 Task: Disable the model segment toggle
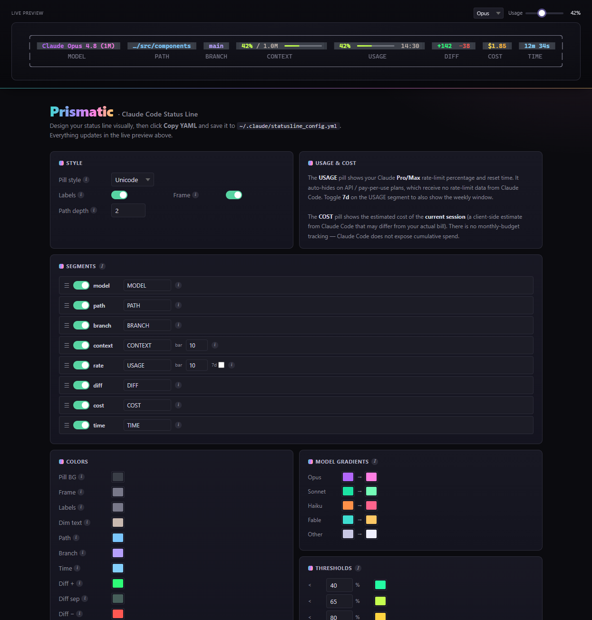tap(81, 285)
